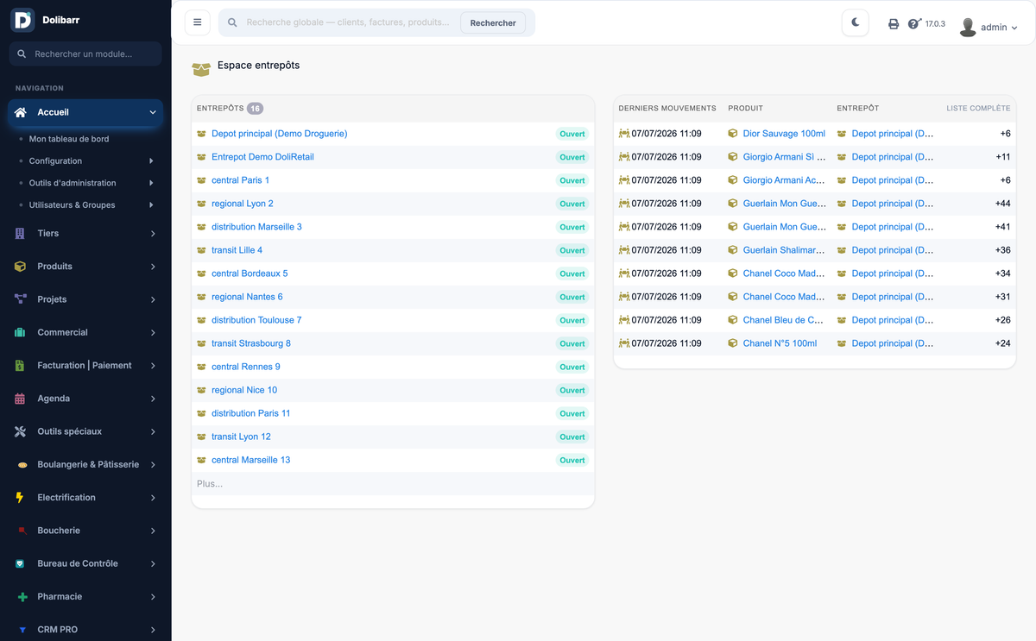Click movement icon in Guerlain Shalimar row
This screenshot has width=1036, height=641.
point(624,250)
